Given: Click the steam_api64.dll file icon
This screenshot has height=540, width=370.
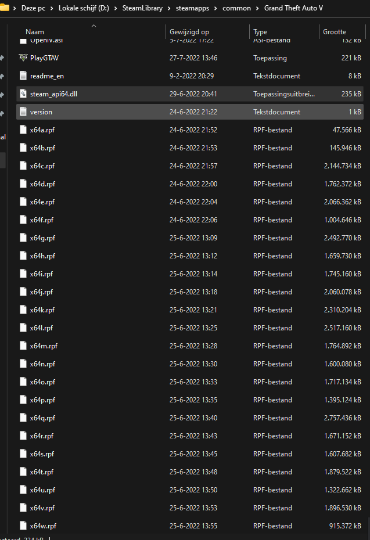Looking at the screenshot, I should (x=23, y=93).
